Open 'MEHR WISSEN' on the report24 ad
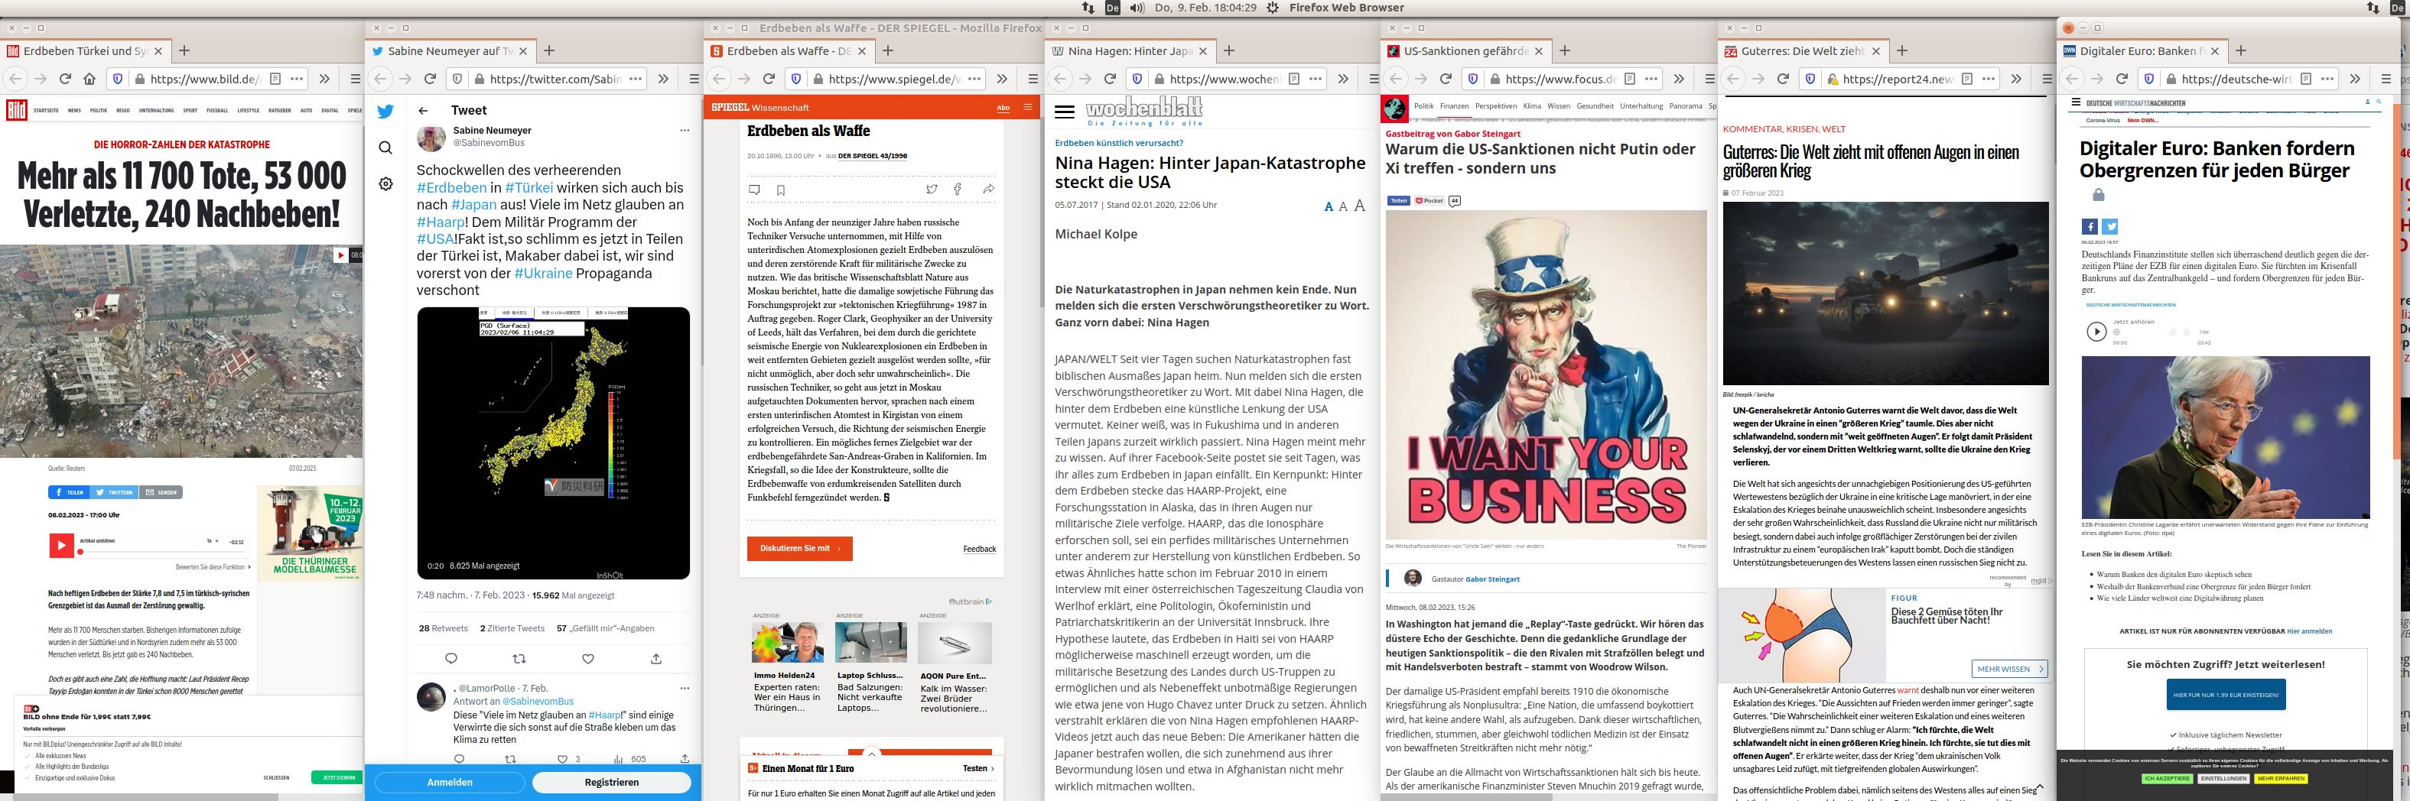The width and height of the screenshot is (2410, 801). pyautogui.click(x=2009, y=668)
